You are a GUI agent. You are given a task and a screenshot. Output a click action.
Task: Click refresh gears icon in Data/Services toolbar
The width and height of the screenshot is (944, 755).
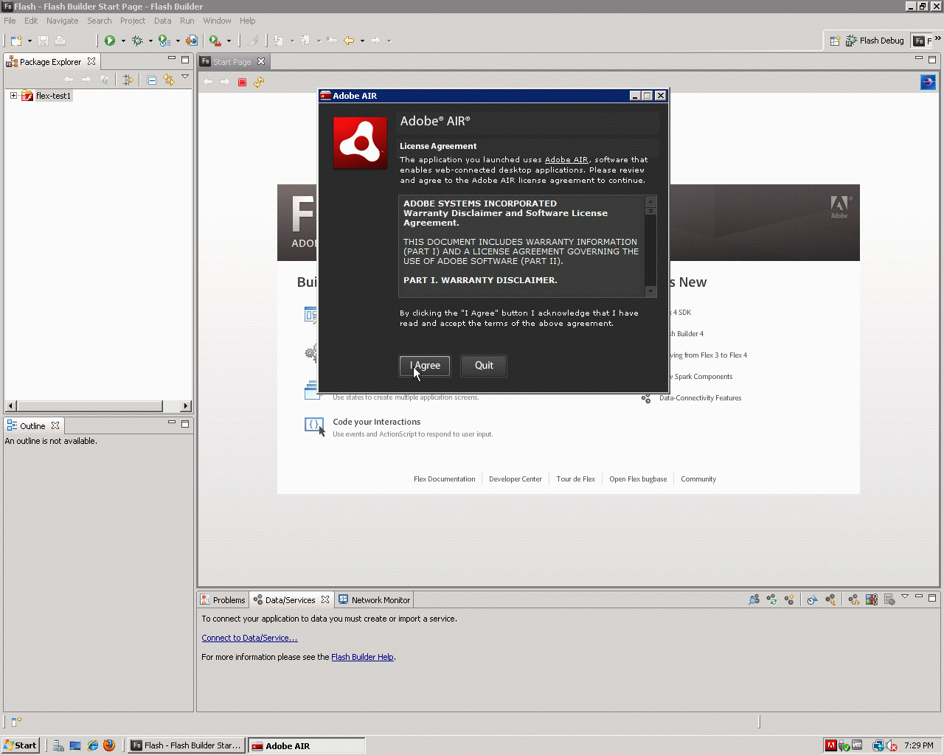771,599
